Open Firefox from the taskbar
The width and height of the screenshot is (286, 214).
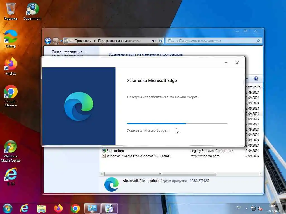click(x=58, y=208)
